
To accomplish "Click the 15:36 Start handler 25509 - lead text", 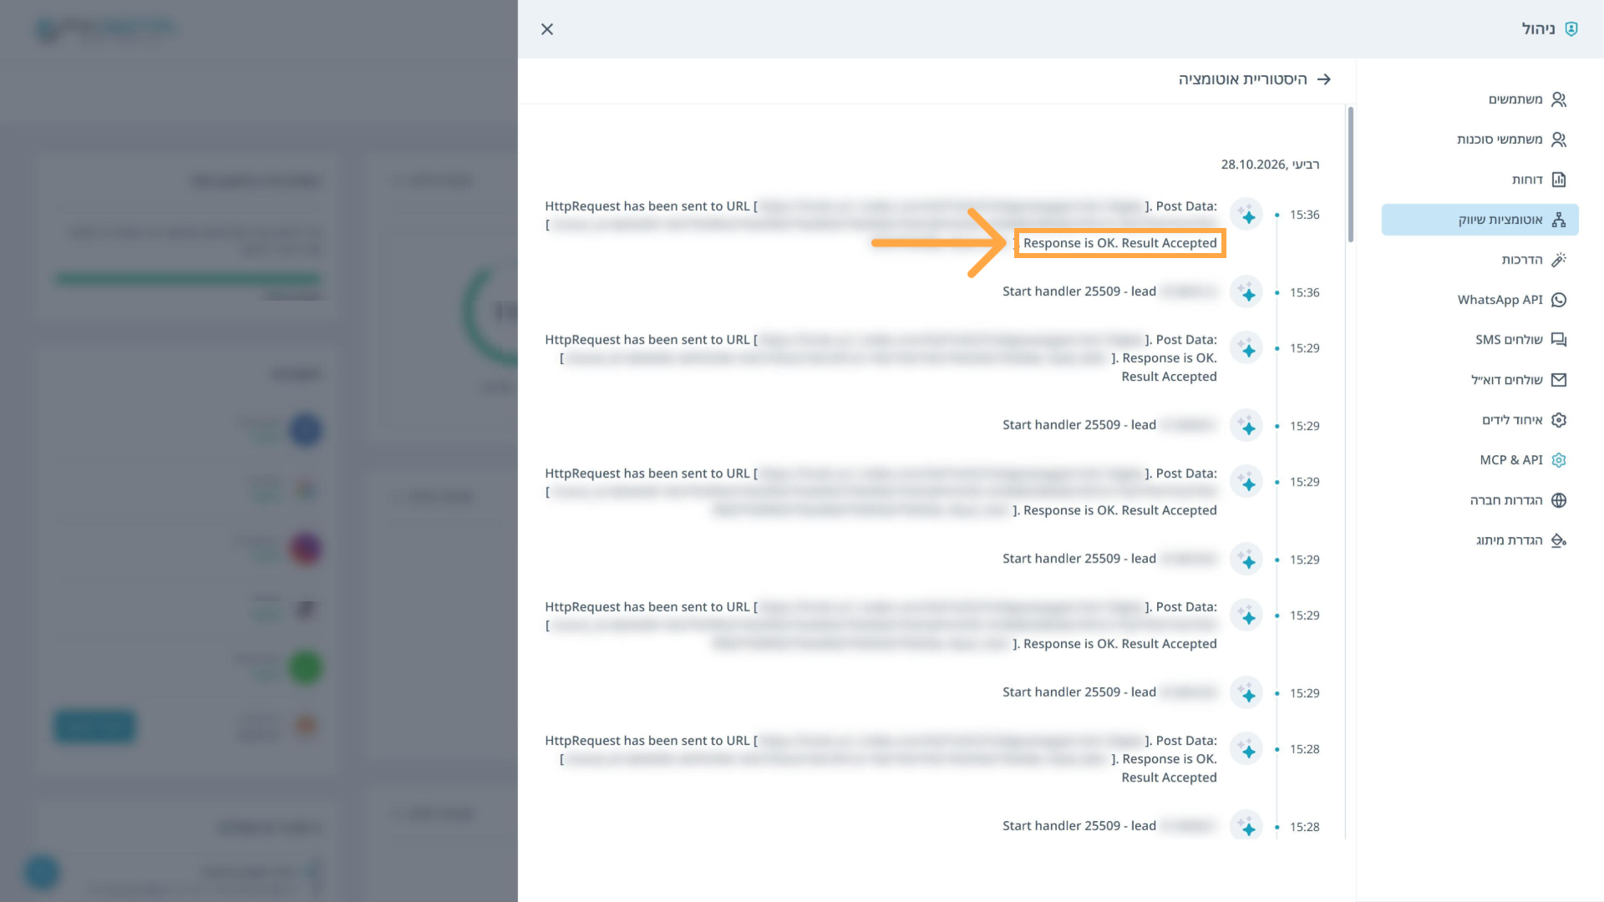I will (x=1079, y=291).
